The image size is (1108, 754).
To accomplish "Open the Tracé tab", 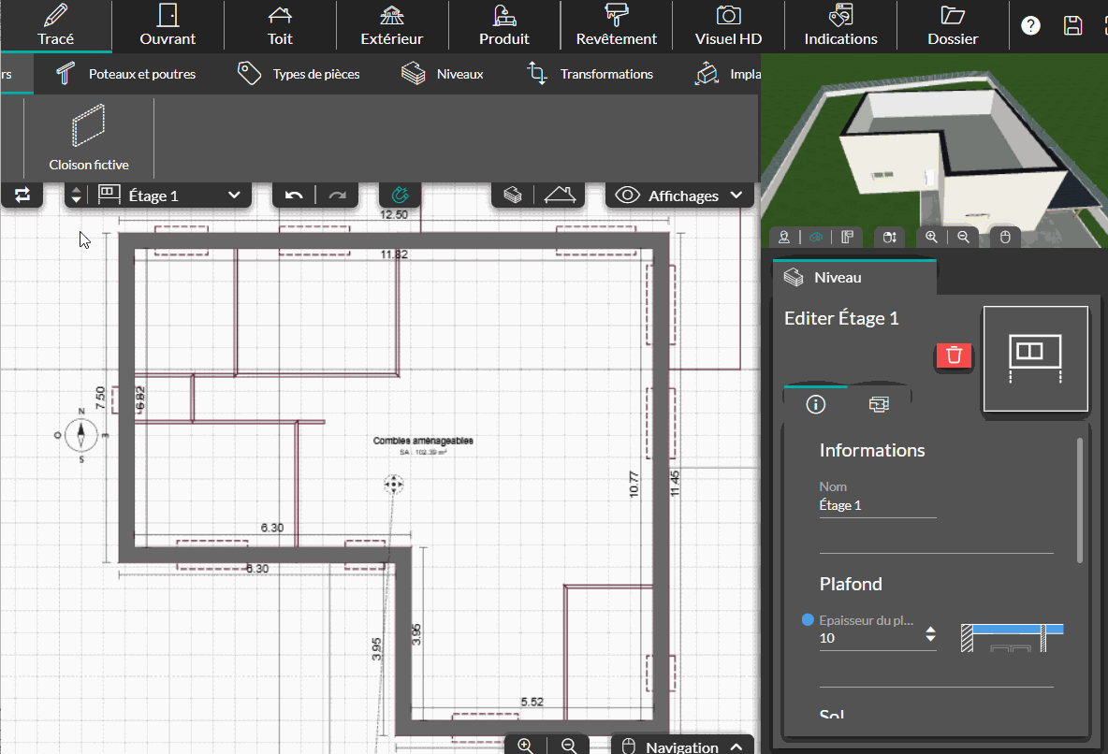I will [56, 26].
